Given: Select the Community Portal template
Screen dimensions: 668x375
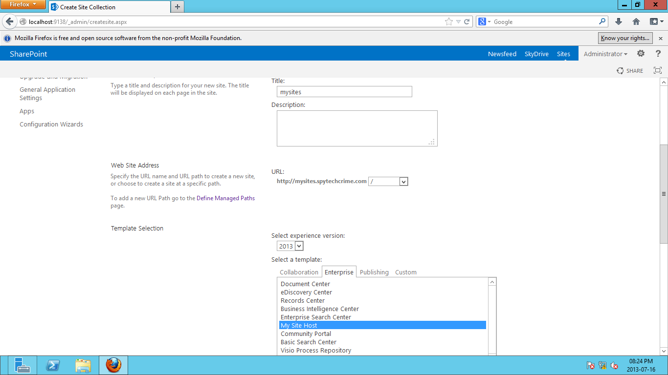Looking at the screenshot, I should click(383, 334).
